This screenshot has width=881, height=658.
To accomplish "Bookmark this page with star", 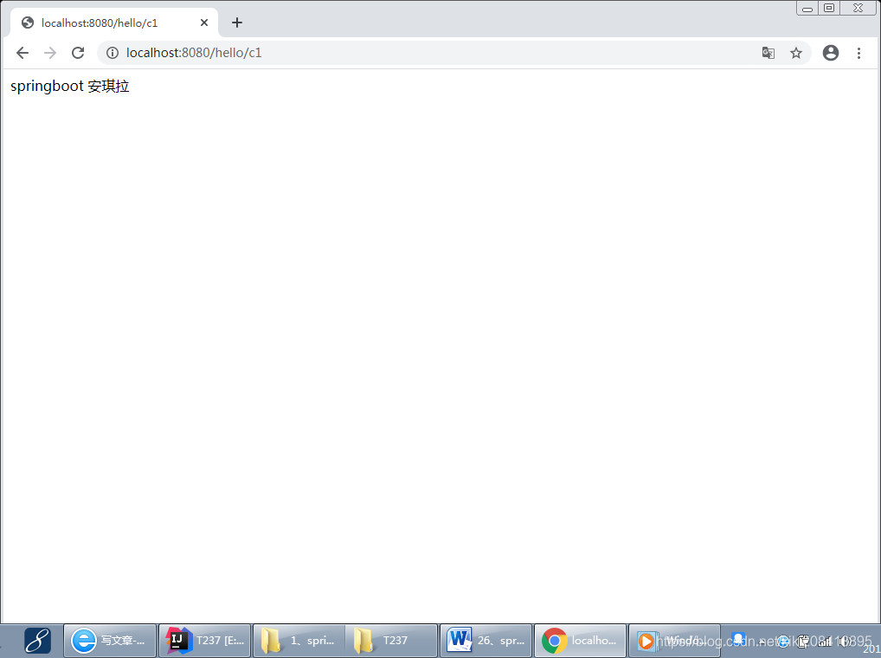I will 796,53.
